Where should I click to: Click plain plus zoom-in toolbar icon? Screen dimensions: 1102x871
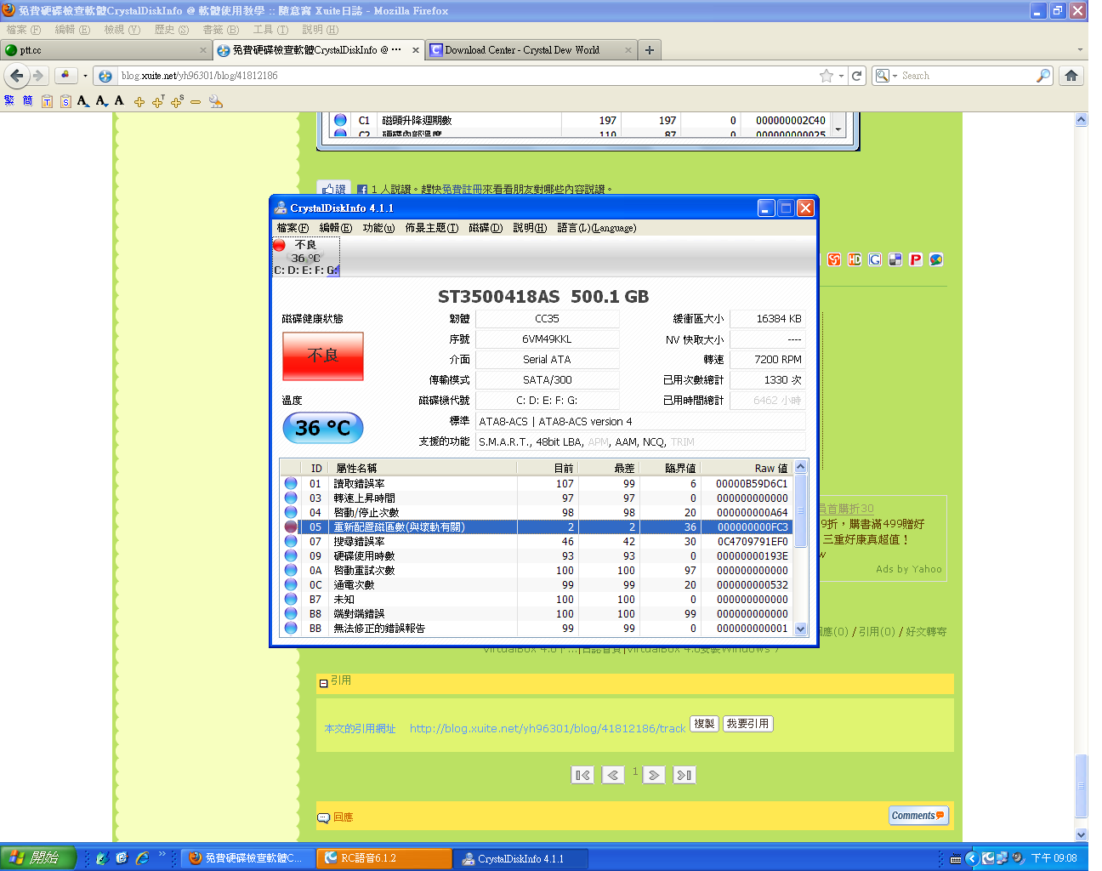139,102
